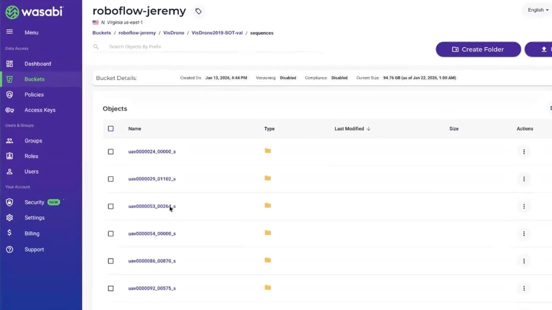Screen dimensions: 552x310
Task: Navigate to VisDrone2019-SOT-val breadcrumb
Action: 217,33
